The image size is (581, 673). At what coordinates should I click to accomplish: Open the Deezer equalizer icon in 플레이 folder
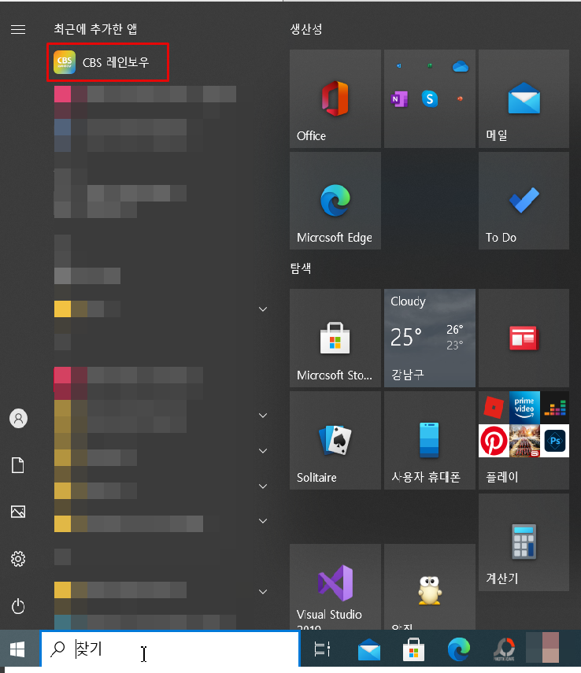coord(554,407)
